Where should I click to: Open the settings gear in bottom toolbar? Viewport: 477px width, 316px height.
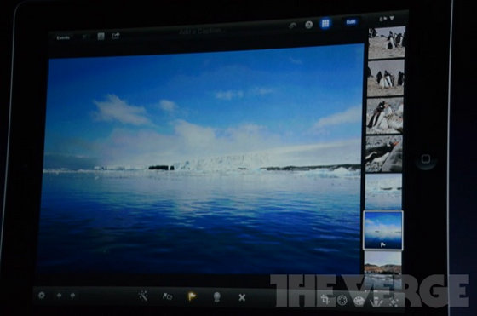42,295
